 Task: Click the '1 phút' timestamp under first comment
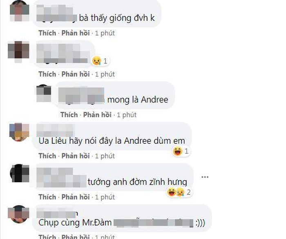105,33
